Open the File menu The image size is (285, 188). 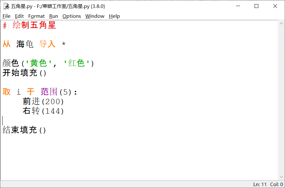6,16
